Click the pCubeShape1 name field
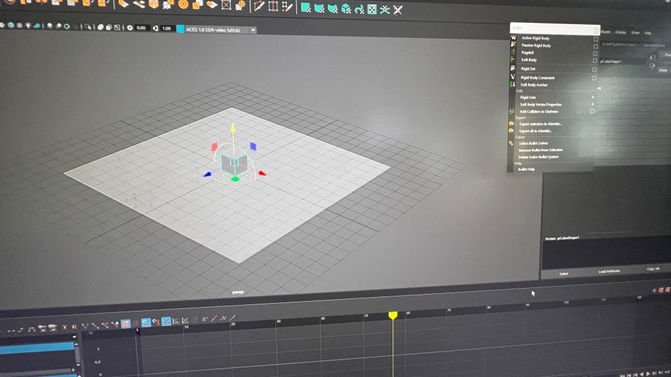The image size is (671, 377). (623, 61)
